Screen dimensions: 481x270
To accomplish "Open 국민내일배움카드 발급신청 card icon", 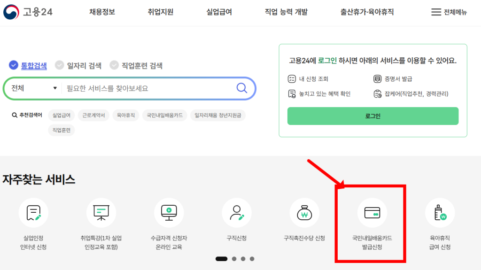I will pyautogui.click(x=372, y=213).
